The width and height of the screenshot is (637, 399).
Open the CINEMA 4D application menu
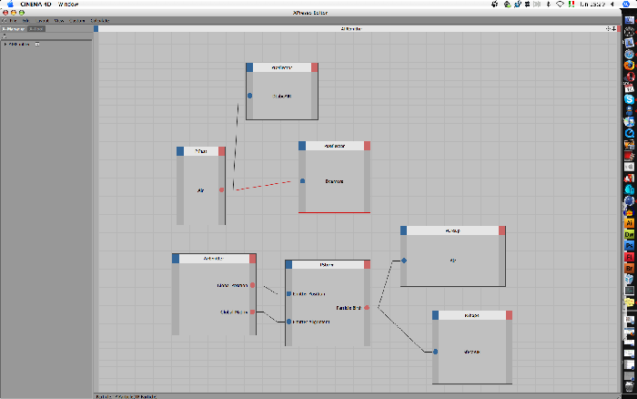35,4
